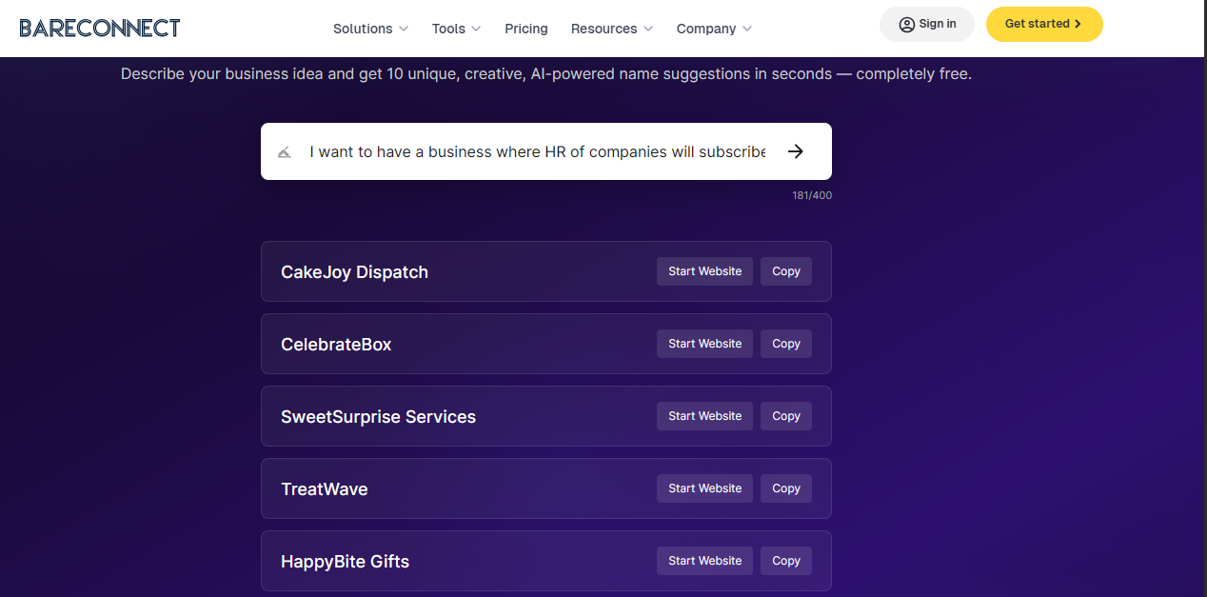Click the person icon inside the Sign in button

904,24
